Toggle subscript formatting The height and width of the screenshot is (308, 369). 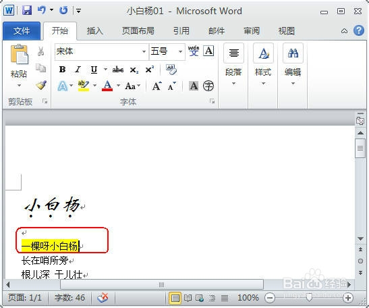[134, 70]
